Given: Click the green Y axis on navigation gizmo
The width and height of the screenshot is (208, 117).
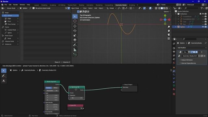Looking at the screenshot, I should tap(165, 16).
